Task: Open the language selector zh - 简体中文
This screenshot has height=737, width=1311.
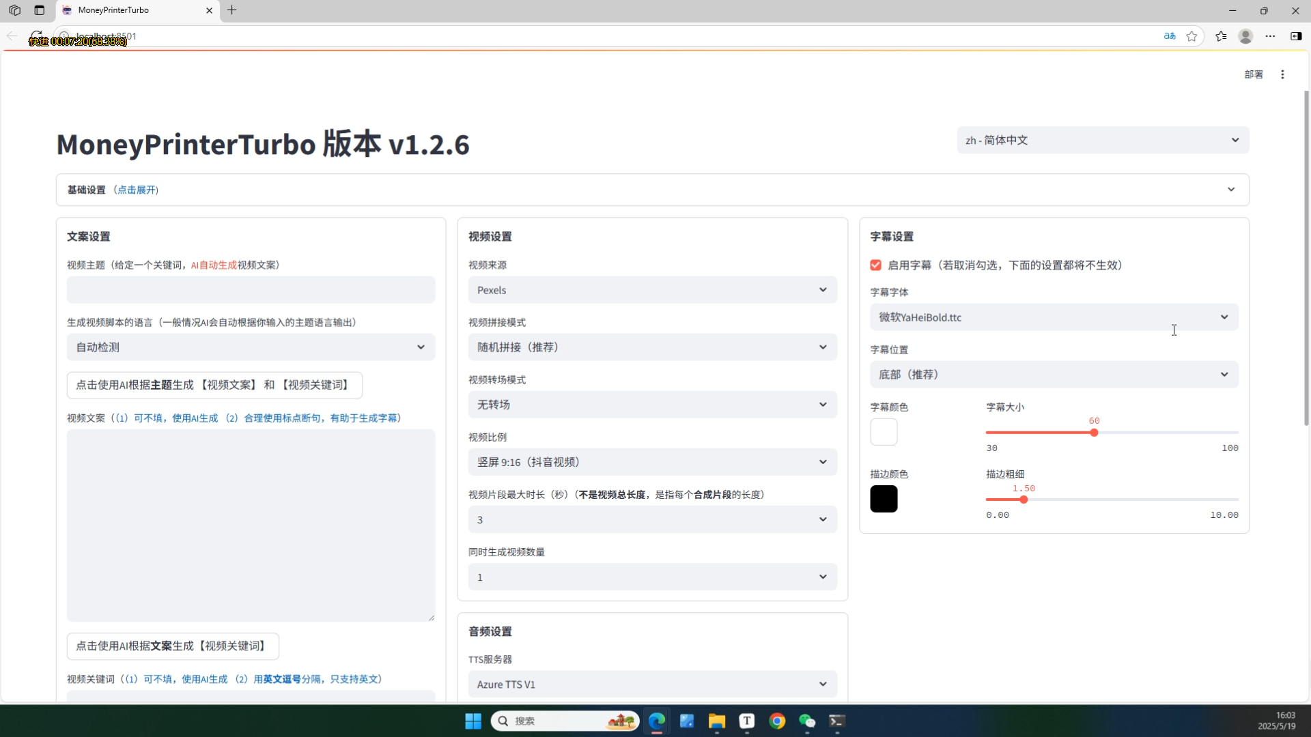Action: 1102,140
